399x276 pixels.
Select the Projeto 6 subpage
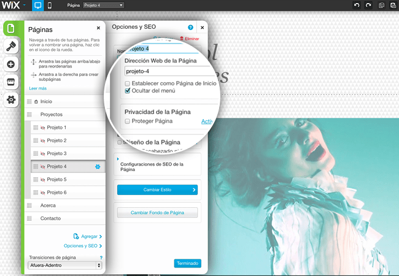(68, 193)
